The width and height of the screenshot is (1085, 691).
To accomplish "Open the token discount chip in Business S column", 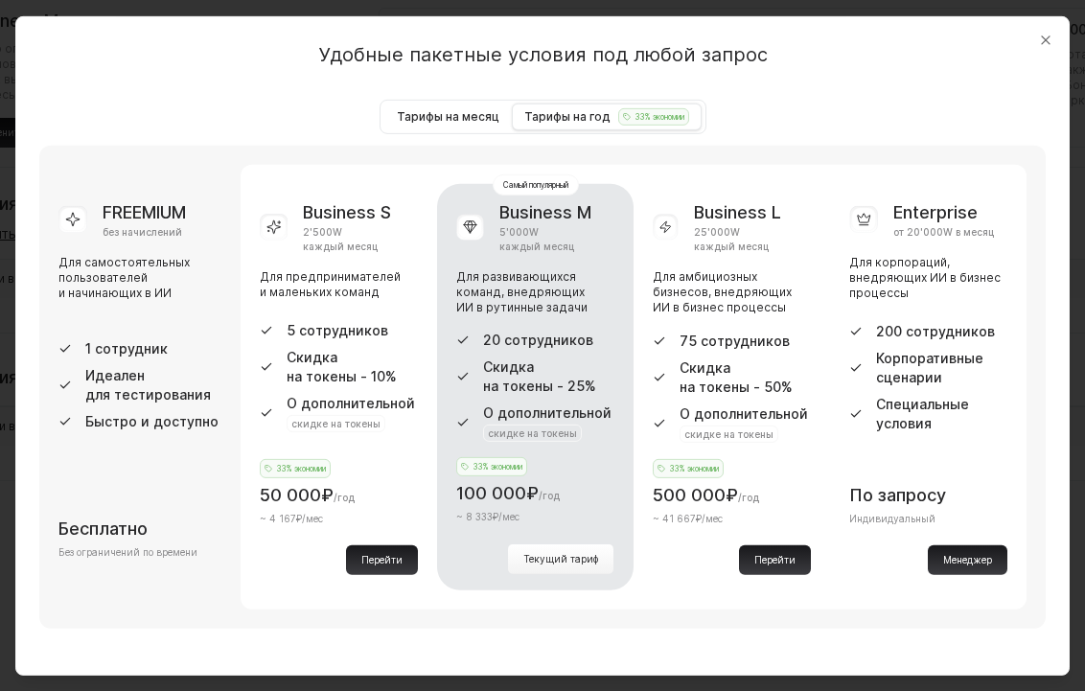I will pyautogui.click(x=335, y=425).
